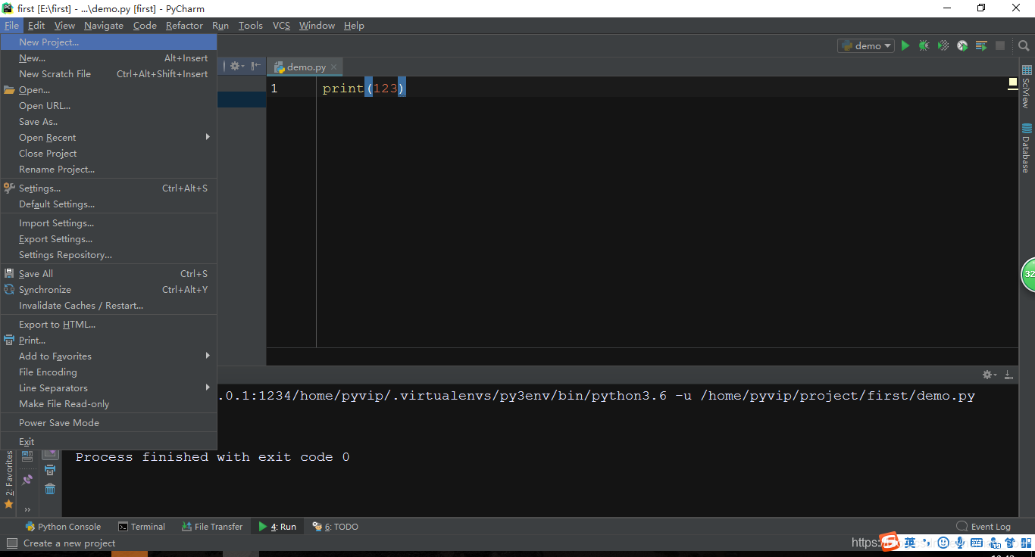Open Settings Repository...

click(x=109, y=254)
